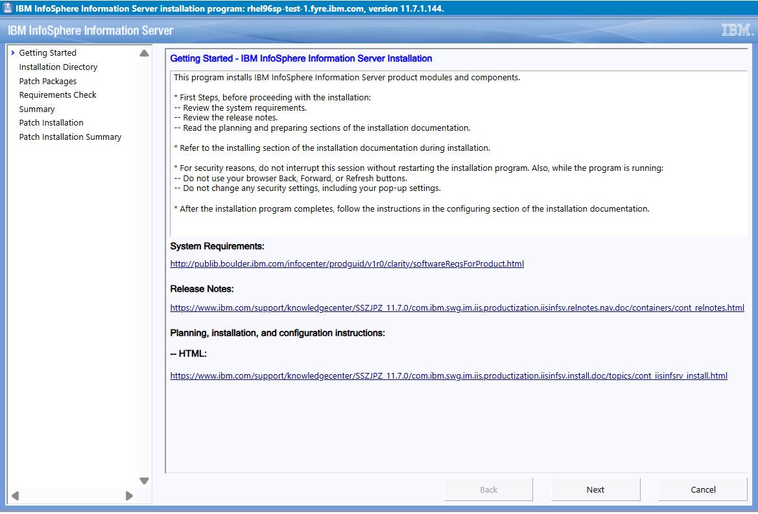Click the Getting Started page heading
Viewport: 758px width, 514px height.
(301, 58)
